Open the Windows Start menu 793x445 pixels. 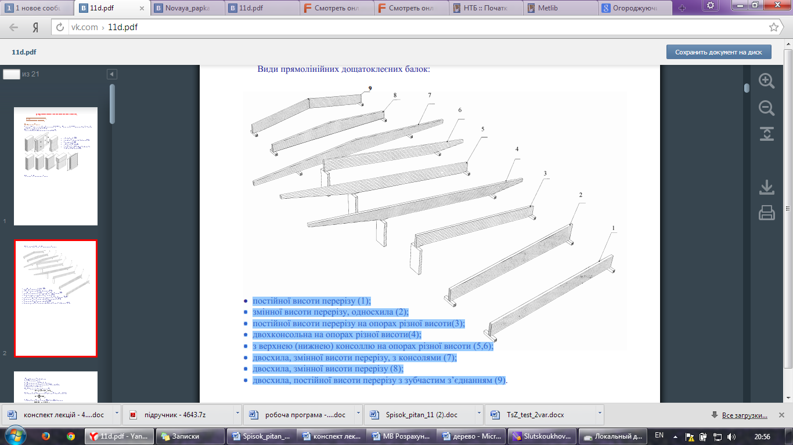[x=14, y=436]
